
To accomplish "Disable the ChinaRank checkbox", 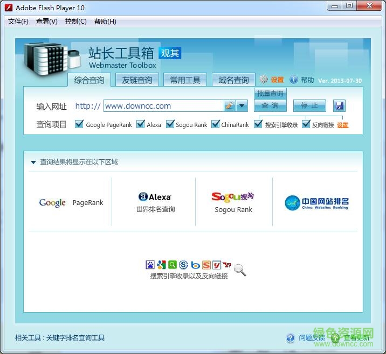I will (x=216, y=124).
